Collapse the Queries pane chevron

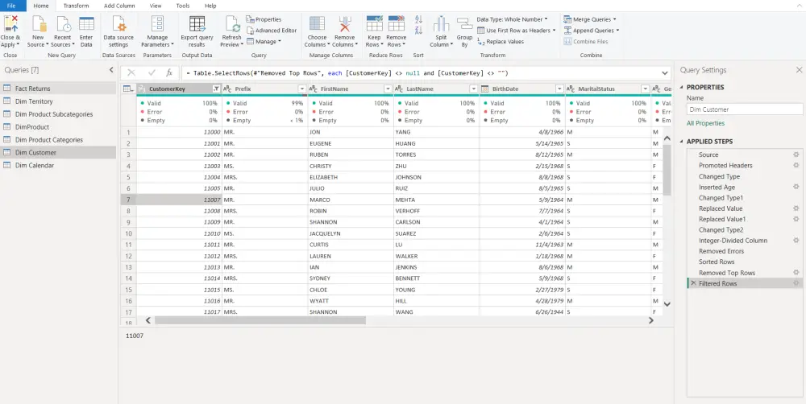coord(111,70)
